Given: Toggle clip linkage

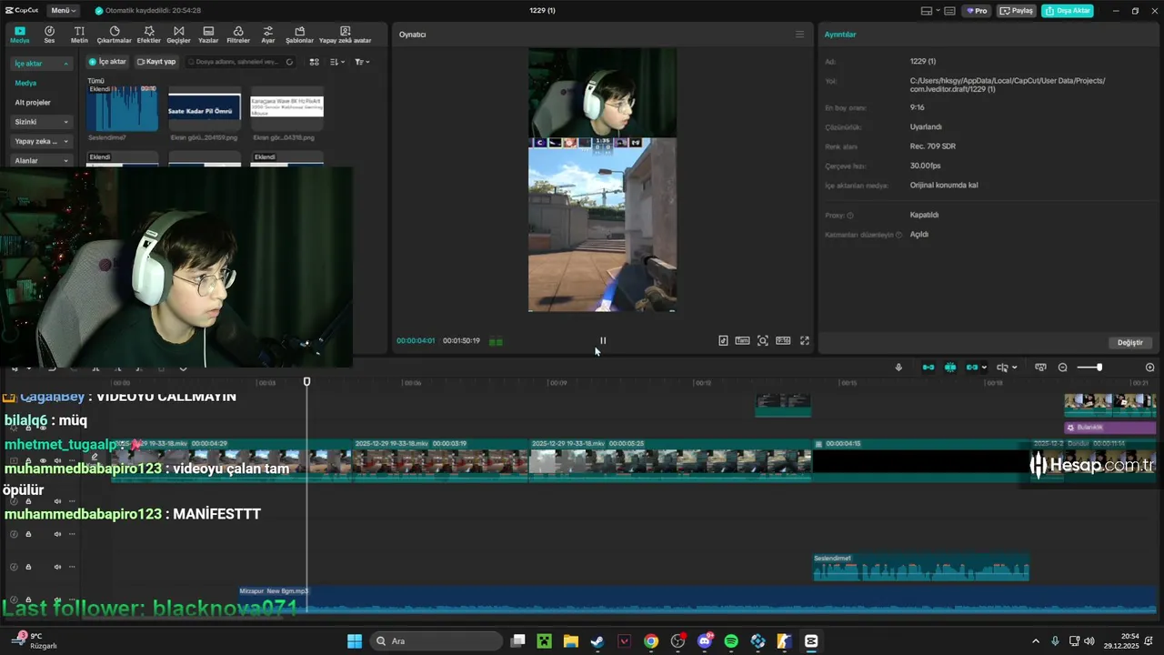Looking at the screenshot, I should [x=972, y=368].
